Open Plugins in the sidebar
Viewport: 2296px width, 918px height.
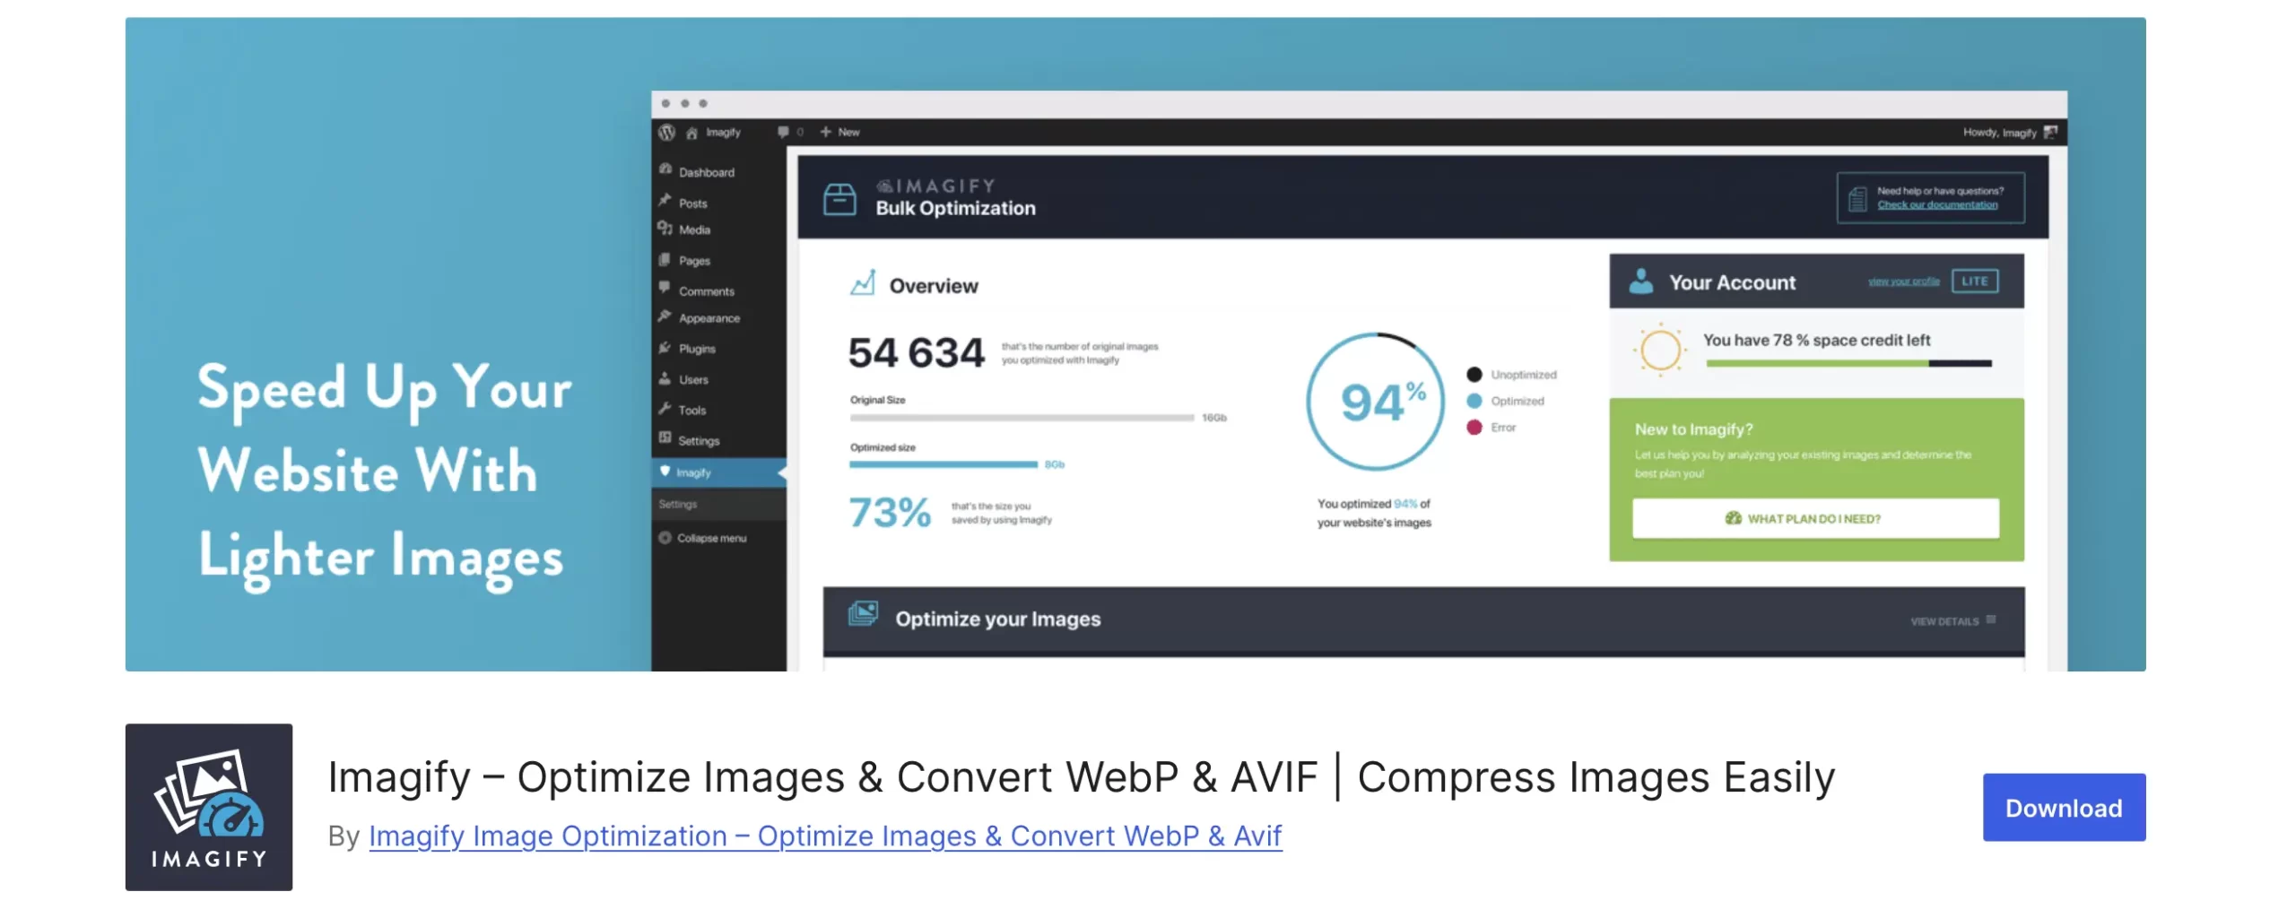click(697, 349)
